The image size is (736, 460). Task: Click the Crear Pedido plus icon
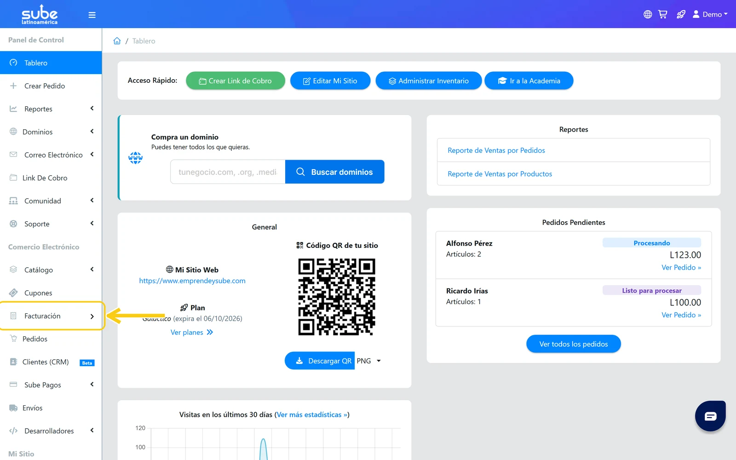click(x=13, y=86)
